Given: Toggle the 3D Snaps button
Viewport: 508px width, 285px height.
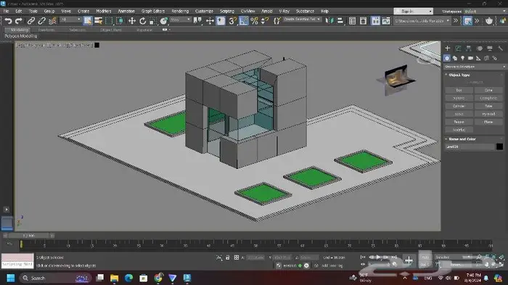Looking at the screenshot, I should coord(232,21).
